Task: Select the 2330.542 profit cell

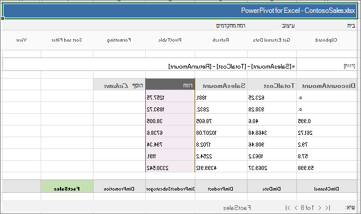Action: point(170,167)
